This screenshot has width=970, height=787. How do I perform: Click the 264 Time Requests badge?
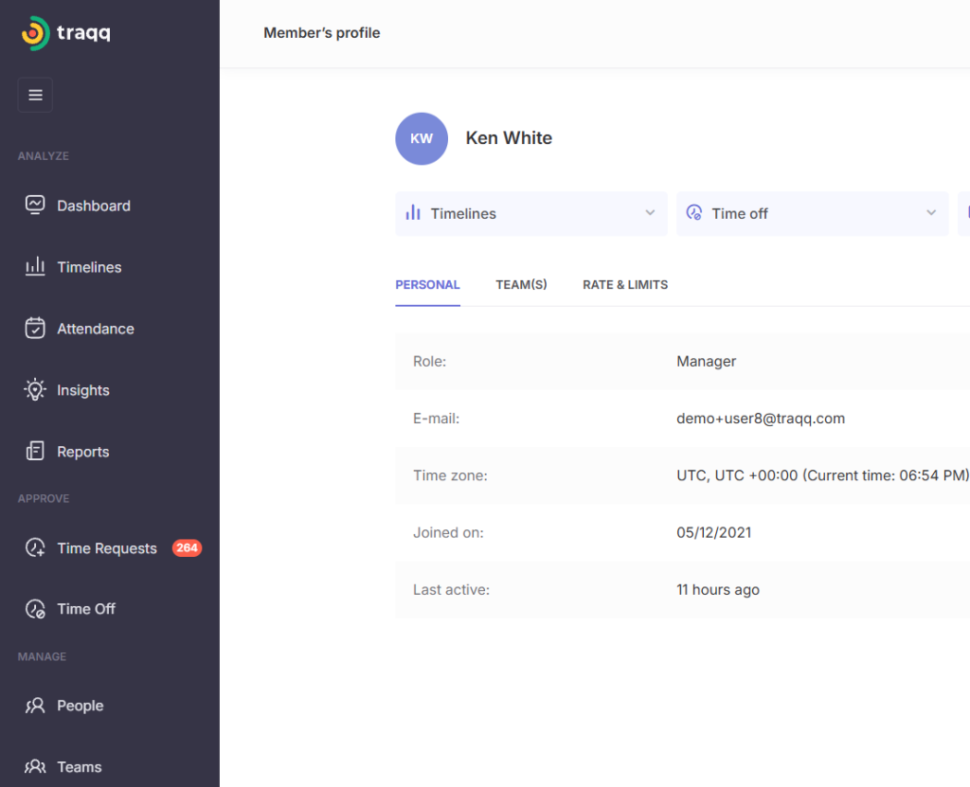point(187,548)
